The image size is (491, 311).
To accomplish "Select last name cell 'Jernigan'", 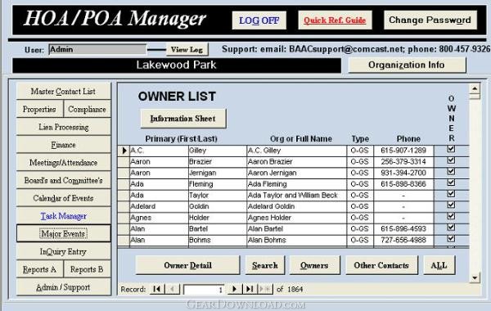I will tap(218, 173).
